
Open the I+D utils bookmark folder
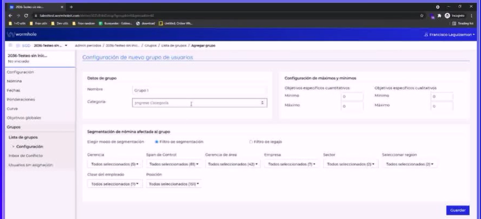point(17,23)
